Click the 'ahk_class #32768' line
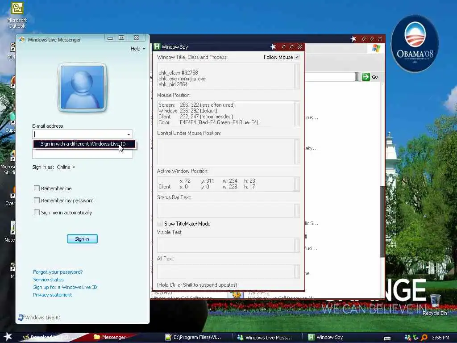The image size is (457, 343). [178, 73]
